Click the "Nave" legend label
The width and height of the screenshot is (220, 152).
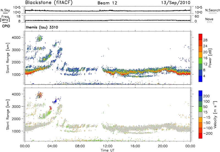209,19
